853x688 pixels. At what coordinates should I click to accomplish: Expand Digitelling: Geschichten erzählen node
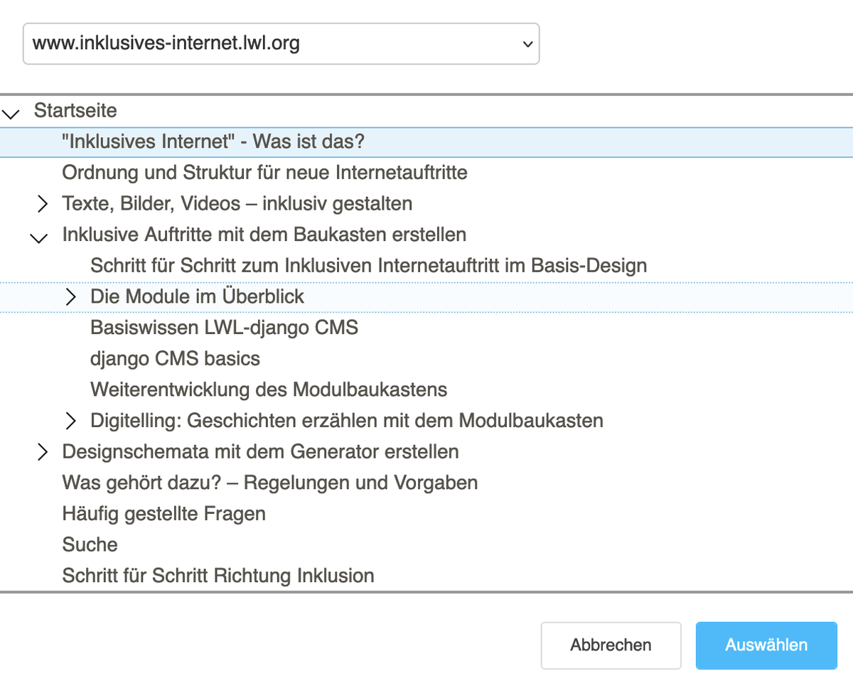point(70,421)
